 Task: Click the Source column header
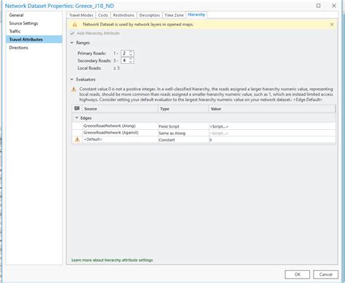pyautogui.click(x=120, y=109)
